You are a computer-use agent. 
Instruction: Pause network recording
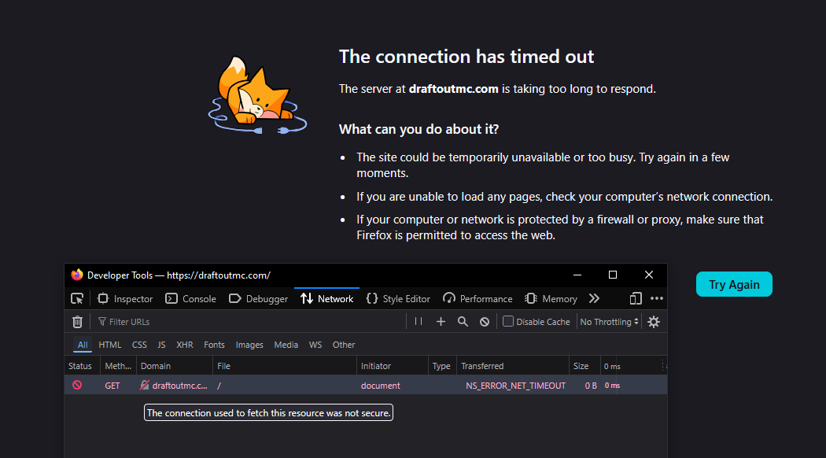pyautogui.click(x=419, y=322)
